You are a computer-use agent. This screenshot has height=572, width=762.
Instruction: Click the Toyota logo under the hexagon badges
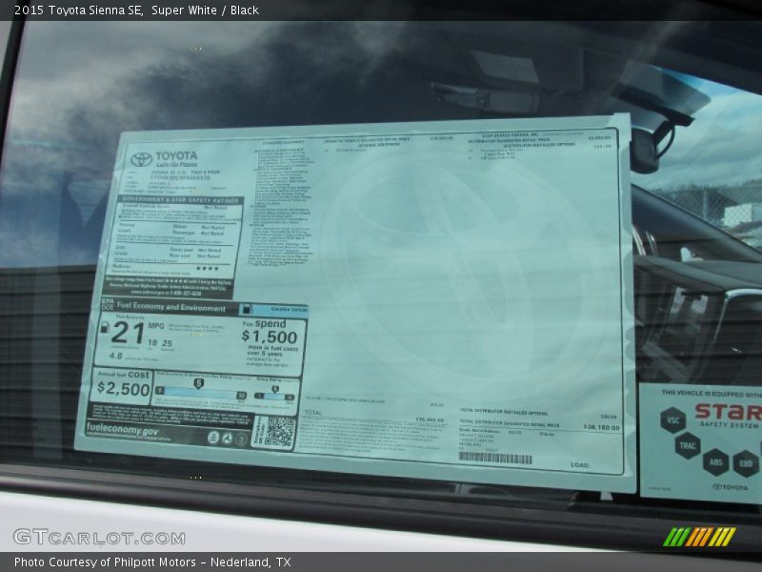point(731,487)
